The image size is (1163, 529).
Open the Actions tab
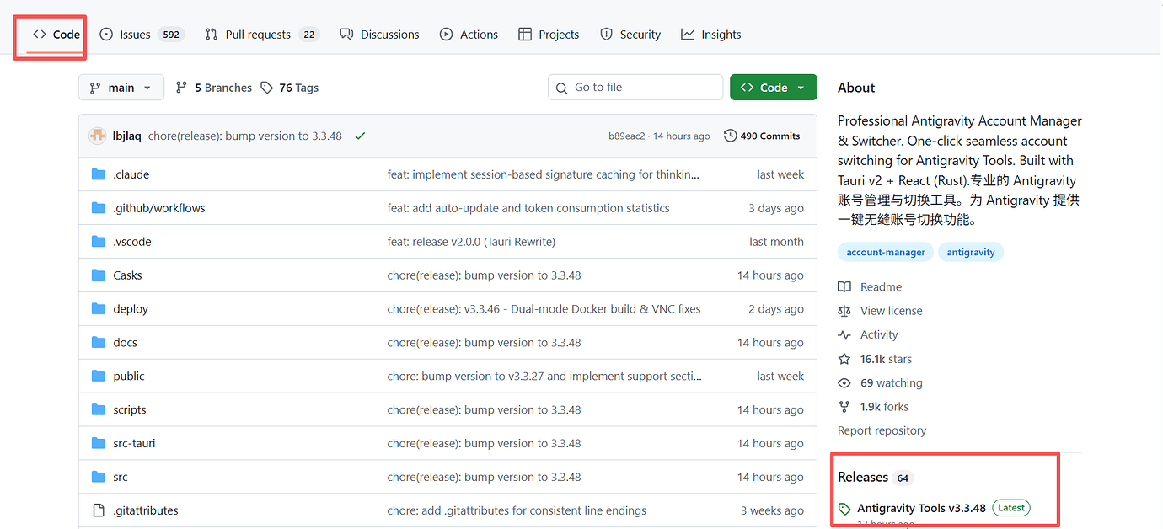[469, 35]
